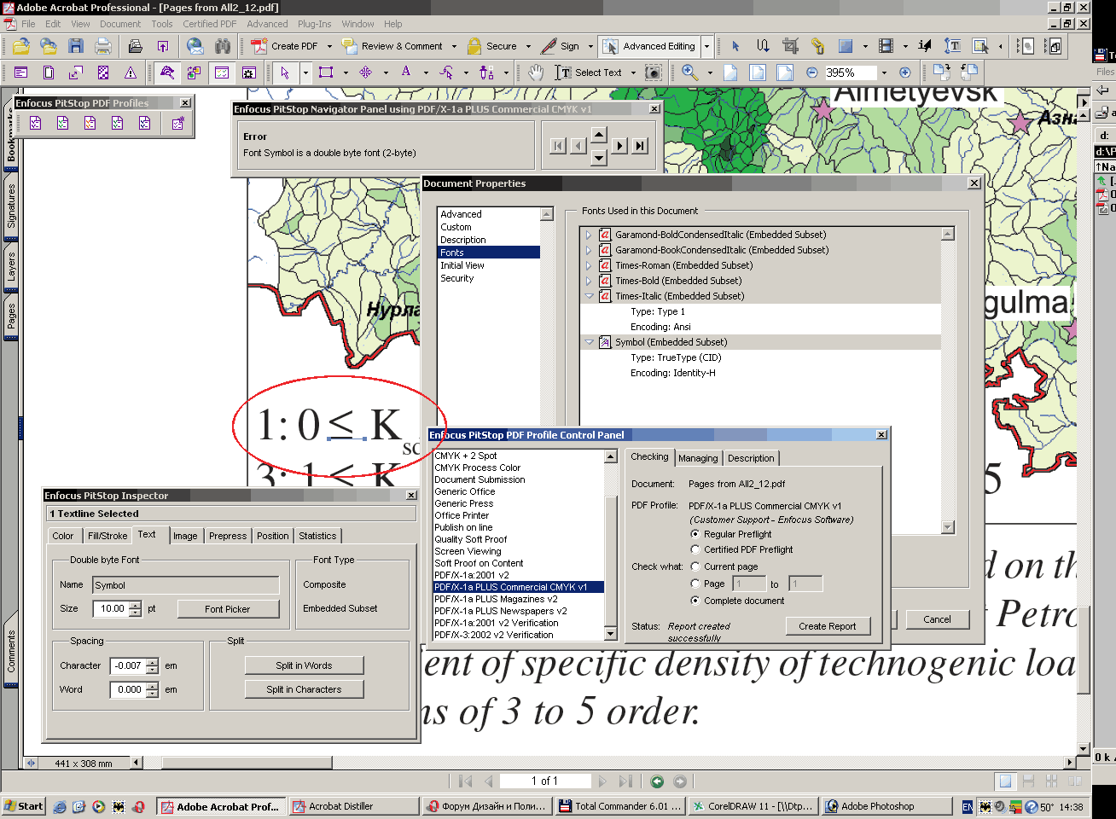Viewport: 1116px width, 819px height.
Task: Click the Create Report button
Action: (x=828, y=626)
